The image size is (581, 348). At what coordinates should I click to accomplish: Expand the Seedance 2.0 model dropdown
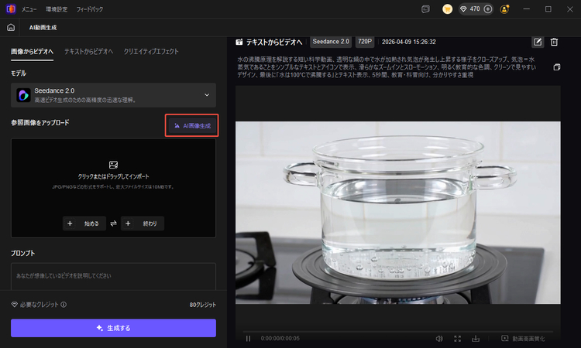[113, 95]
